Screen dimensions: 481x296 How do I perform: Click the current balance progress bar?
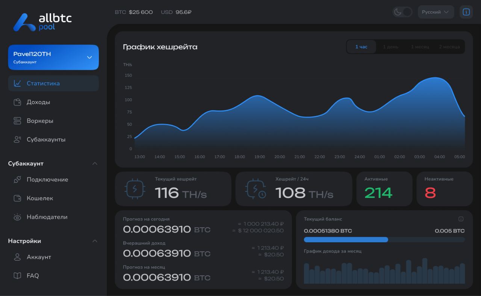[x=384, y=240]
